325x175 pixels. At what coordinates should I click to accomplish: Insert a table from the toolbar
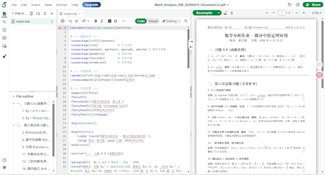(x=109, y=21)
